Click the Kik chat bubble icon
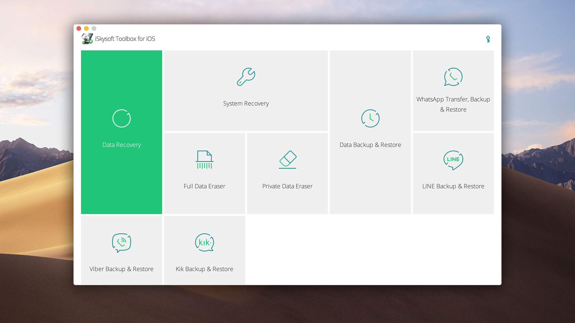The width and height of the screenshot is (575, 323). [x=204, y=242]
